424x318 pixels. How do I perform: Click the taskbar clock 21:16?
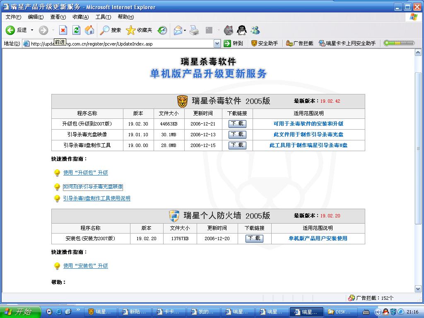412,312
